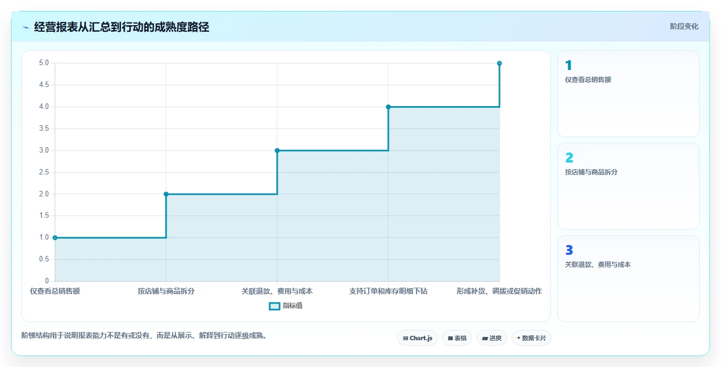This screenshot has width=721, height=367.
Task: Click the title icon before 经营报表
Action: [26, 27]
